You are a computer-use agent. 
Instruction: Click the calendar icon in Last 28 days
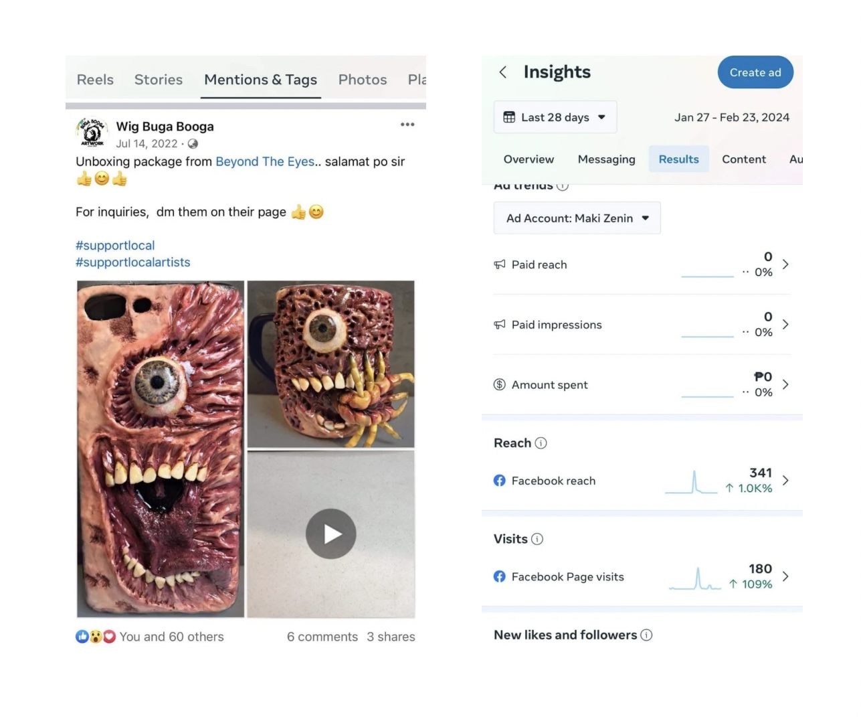[509, 117]
